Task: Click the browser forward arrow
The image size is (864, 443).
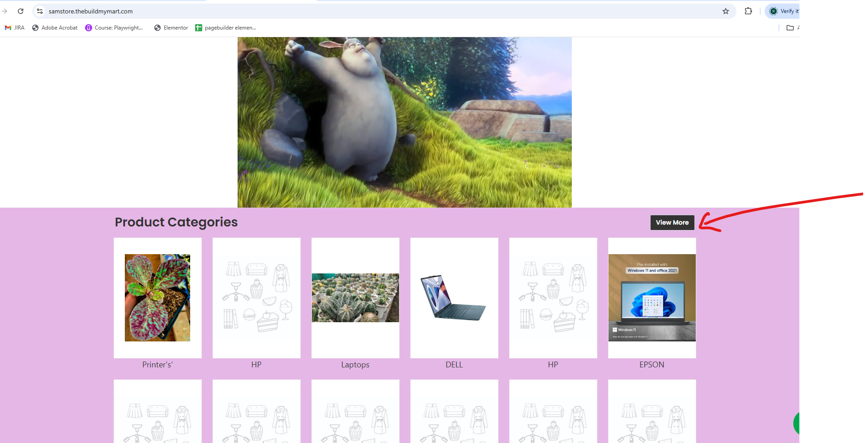Action: (x=4, y=11)
